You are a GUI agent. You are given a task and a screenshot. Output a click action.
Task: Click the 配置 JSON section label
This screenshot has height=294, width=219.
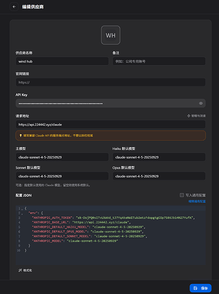pos(23,195)
